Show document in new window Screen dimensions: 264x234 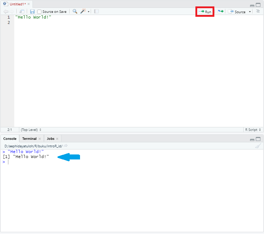tap(22, 12)
